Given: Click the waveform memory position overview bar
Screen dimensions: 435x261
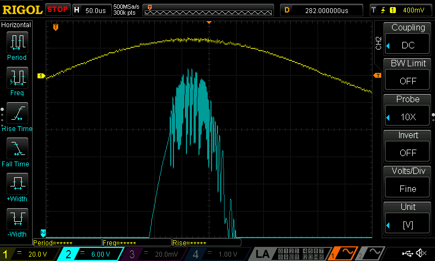Looking at the screenshot, I should tap(208, 10).
